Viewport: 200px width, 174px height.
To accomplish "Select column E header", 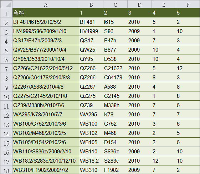I will pos(164,4).
